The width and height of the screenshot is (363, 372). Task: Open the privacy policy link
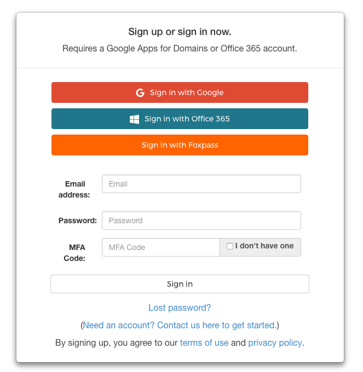click(x=275, y=343)
